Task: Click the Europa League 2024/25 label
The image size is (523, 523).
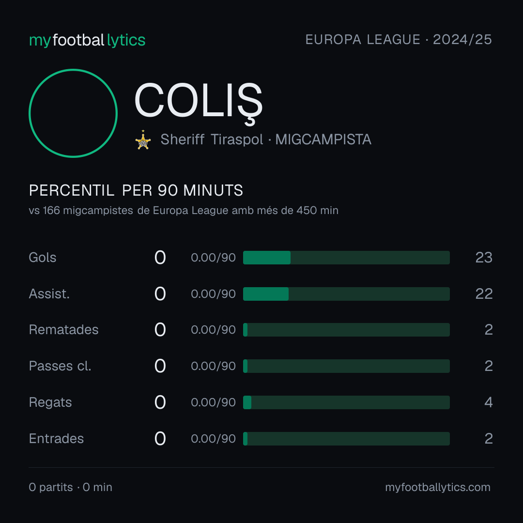Action: [x=399, y=40]
